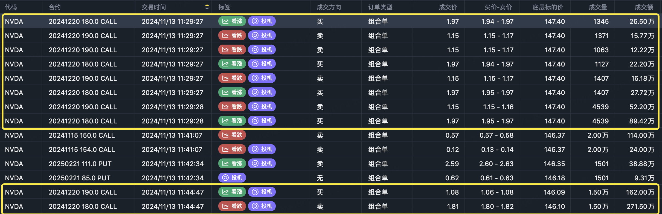Click the 投机 tag in the 26.50万 row

pyautogui.click(x=262, y=21)
